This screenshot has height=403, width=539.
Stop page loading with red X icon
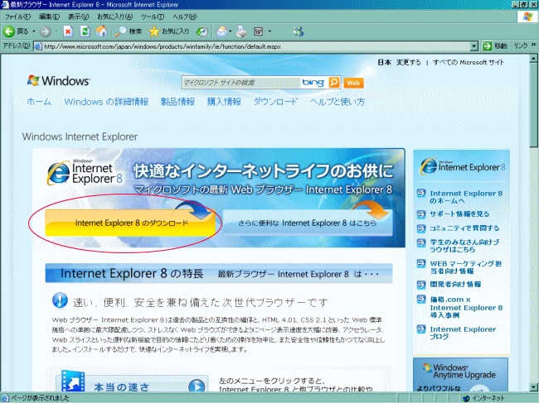click(68, 31)
